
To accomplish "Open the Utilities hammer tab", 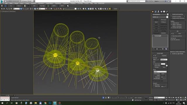I will click(167, 12).
